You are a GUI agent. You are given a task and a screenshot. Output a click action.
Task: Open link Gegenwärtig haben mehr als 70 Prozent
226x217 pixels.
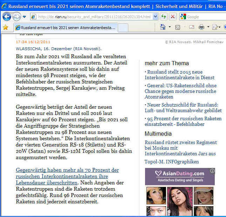(x=67, y=176)
